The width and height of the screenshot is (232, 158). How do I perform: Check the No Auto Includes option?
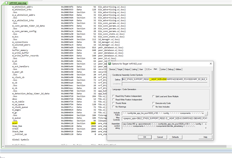click(153, 107)
